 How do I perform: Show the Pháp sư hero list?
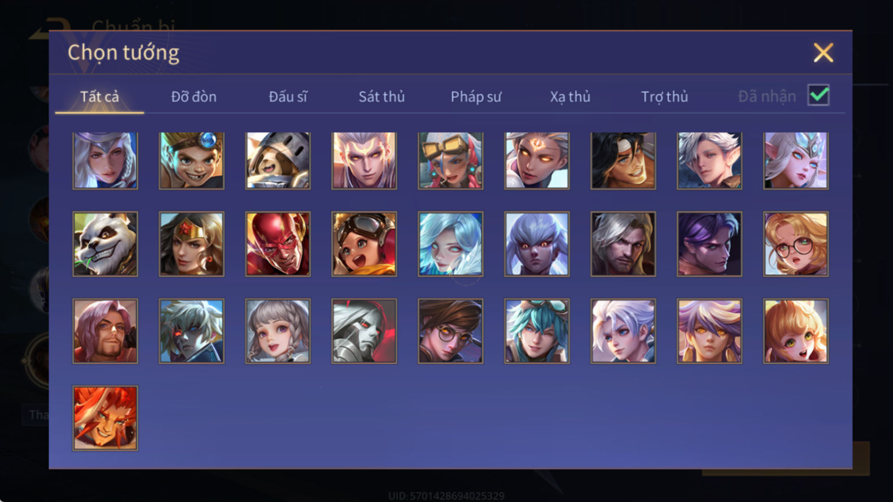[476, 97]
